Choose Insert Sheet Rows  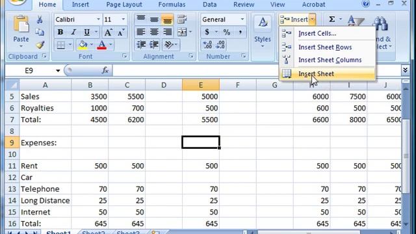328,47
